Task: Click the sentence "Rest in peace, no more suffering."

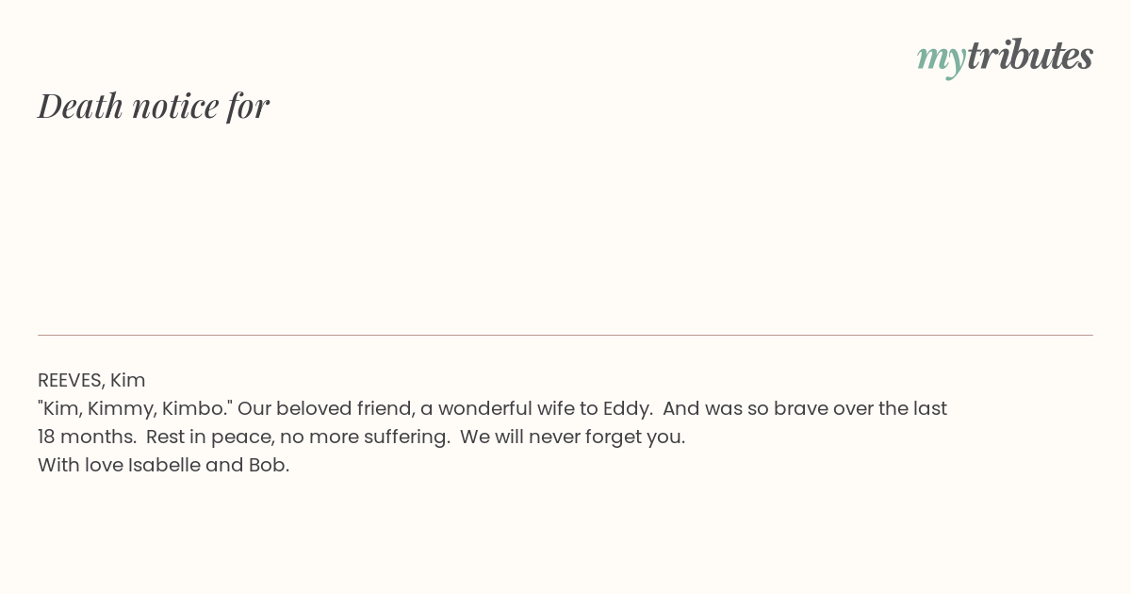Action: [298, 437]
